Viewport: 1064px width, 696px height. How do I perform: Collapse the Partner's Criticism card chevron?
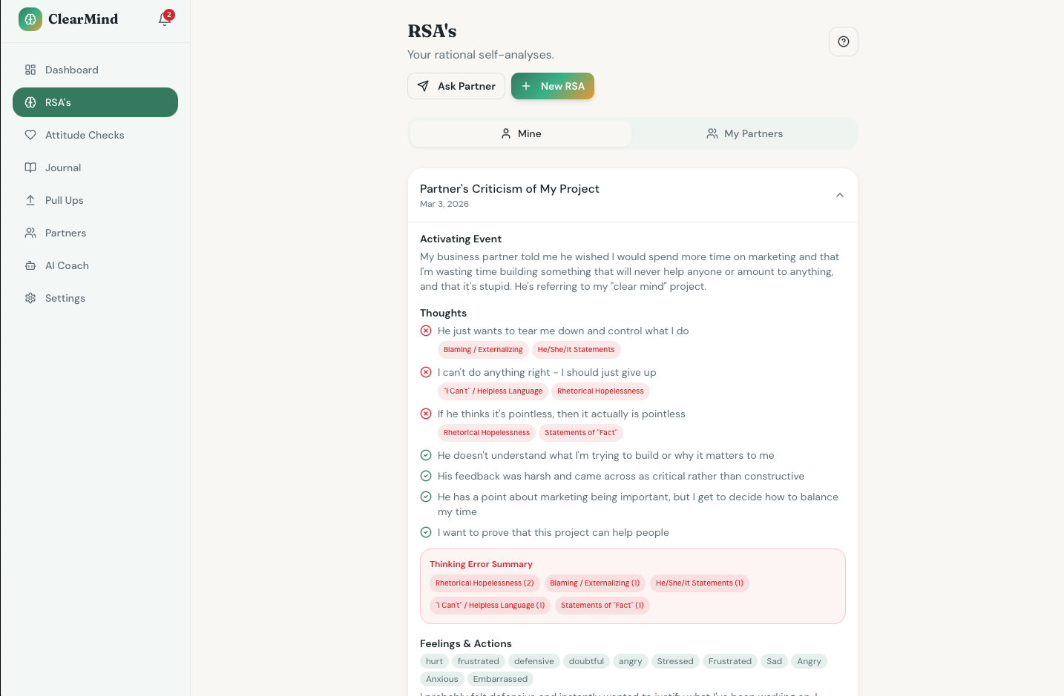tap(840, 195)
